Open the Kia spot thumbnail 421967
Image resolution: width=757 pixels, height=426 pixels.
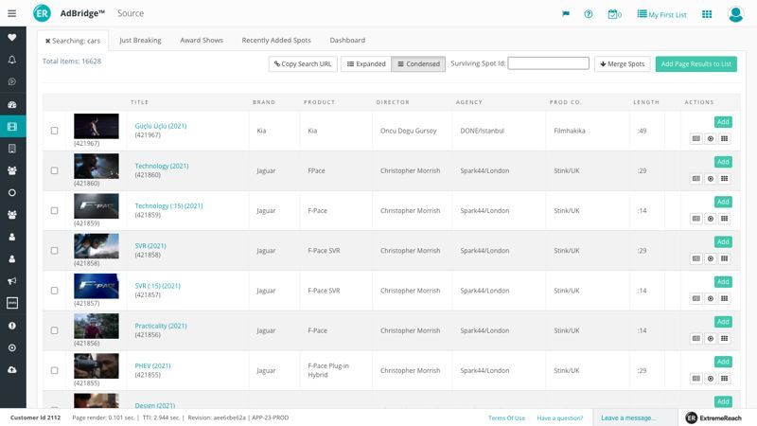point(97,126)
